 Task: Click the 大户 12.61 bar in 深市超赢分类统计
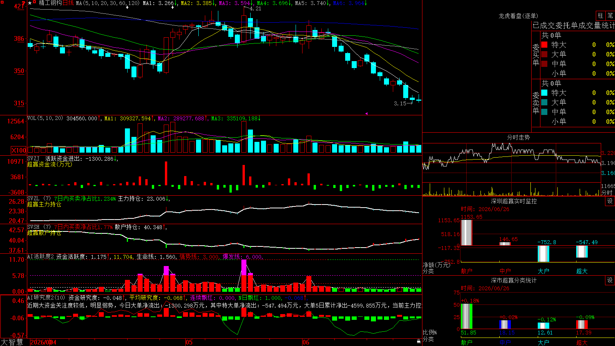point(544,326)
